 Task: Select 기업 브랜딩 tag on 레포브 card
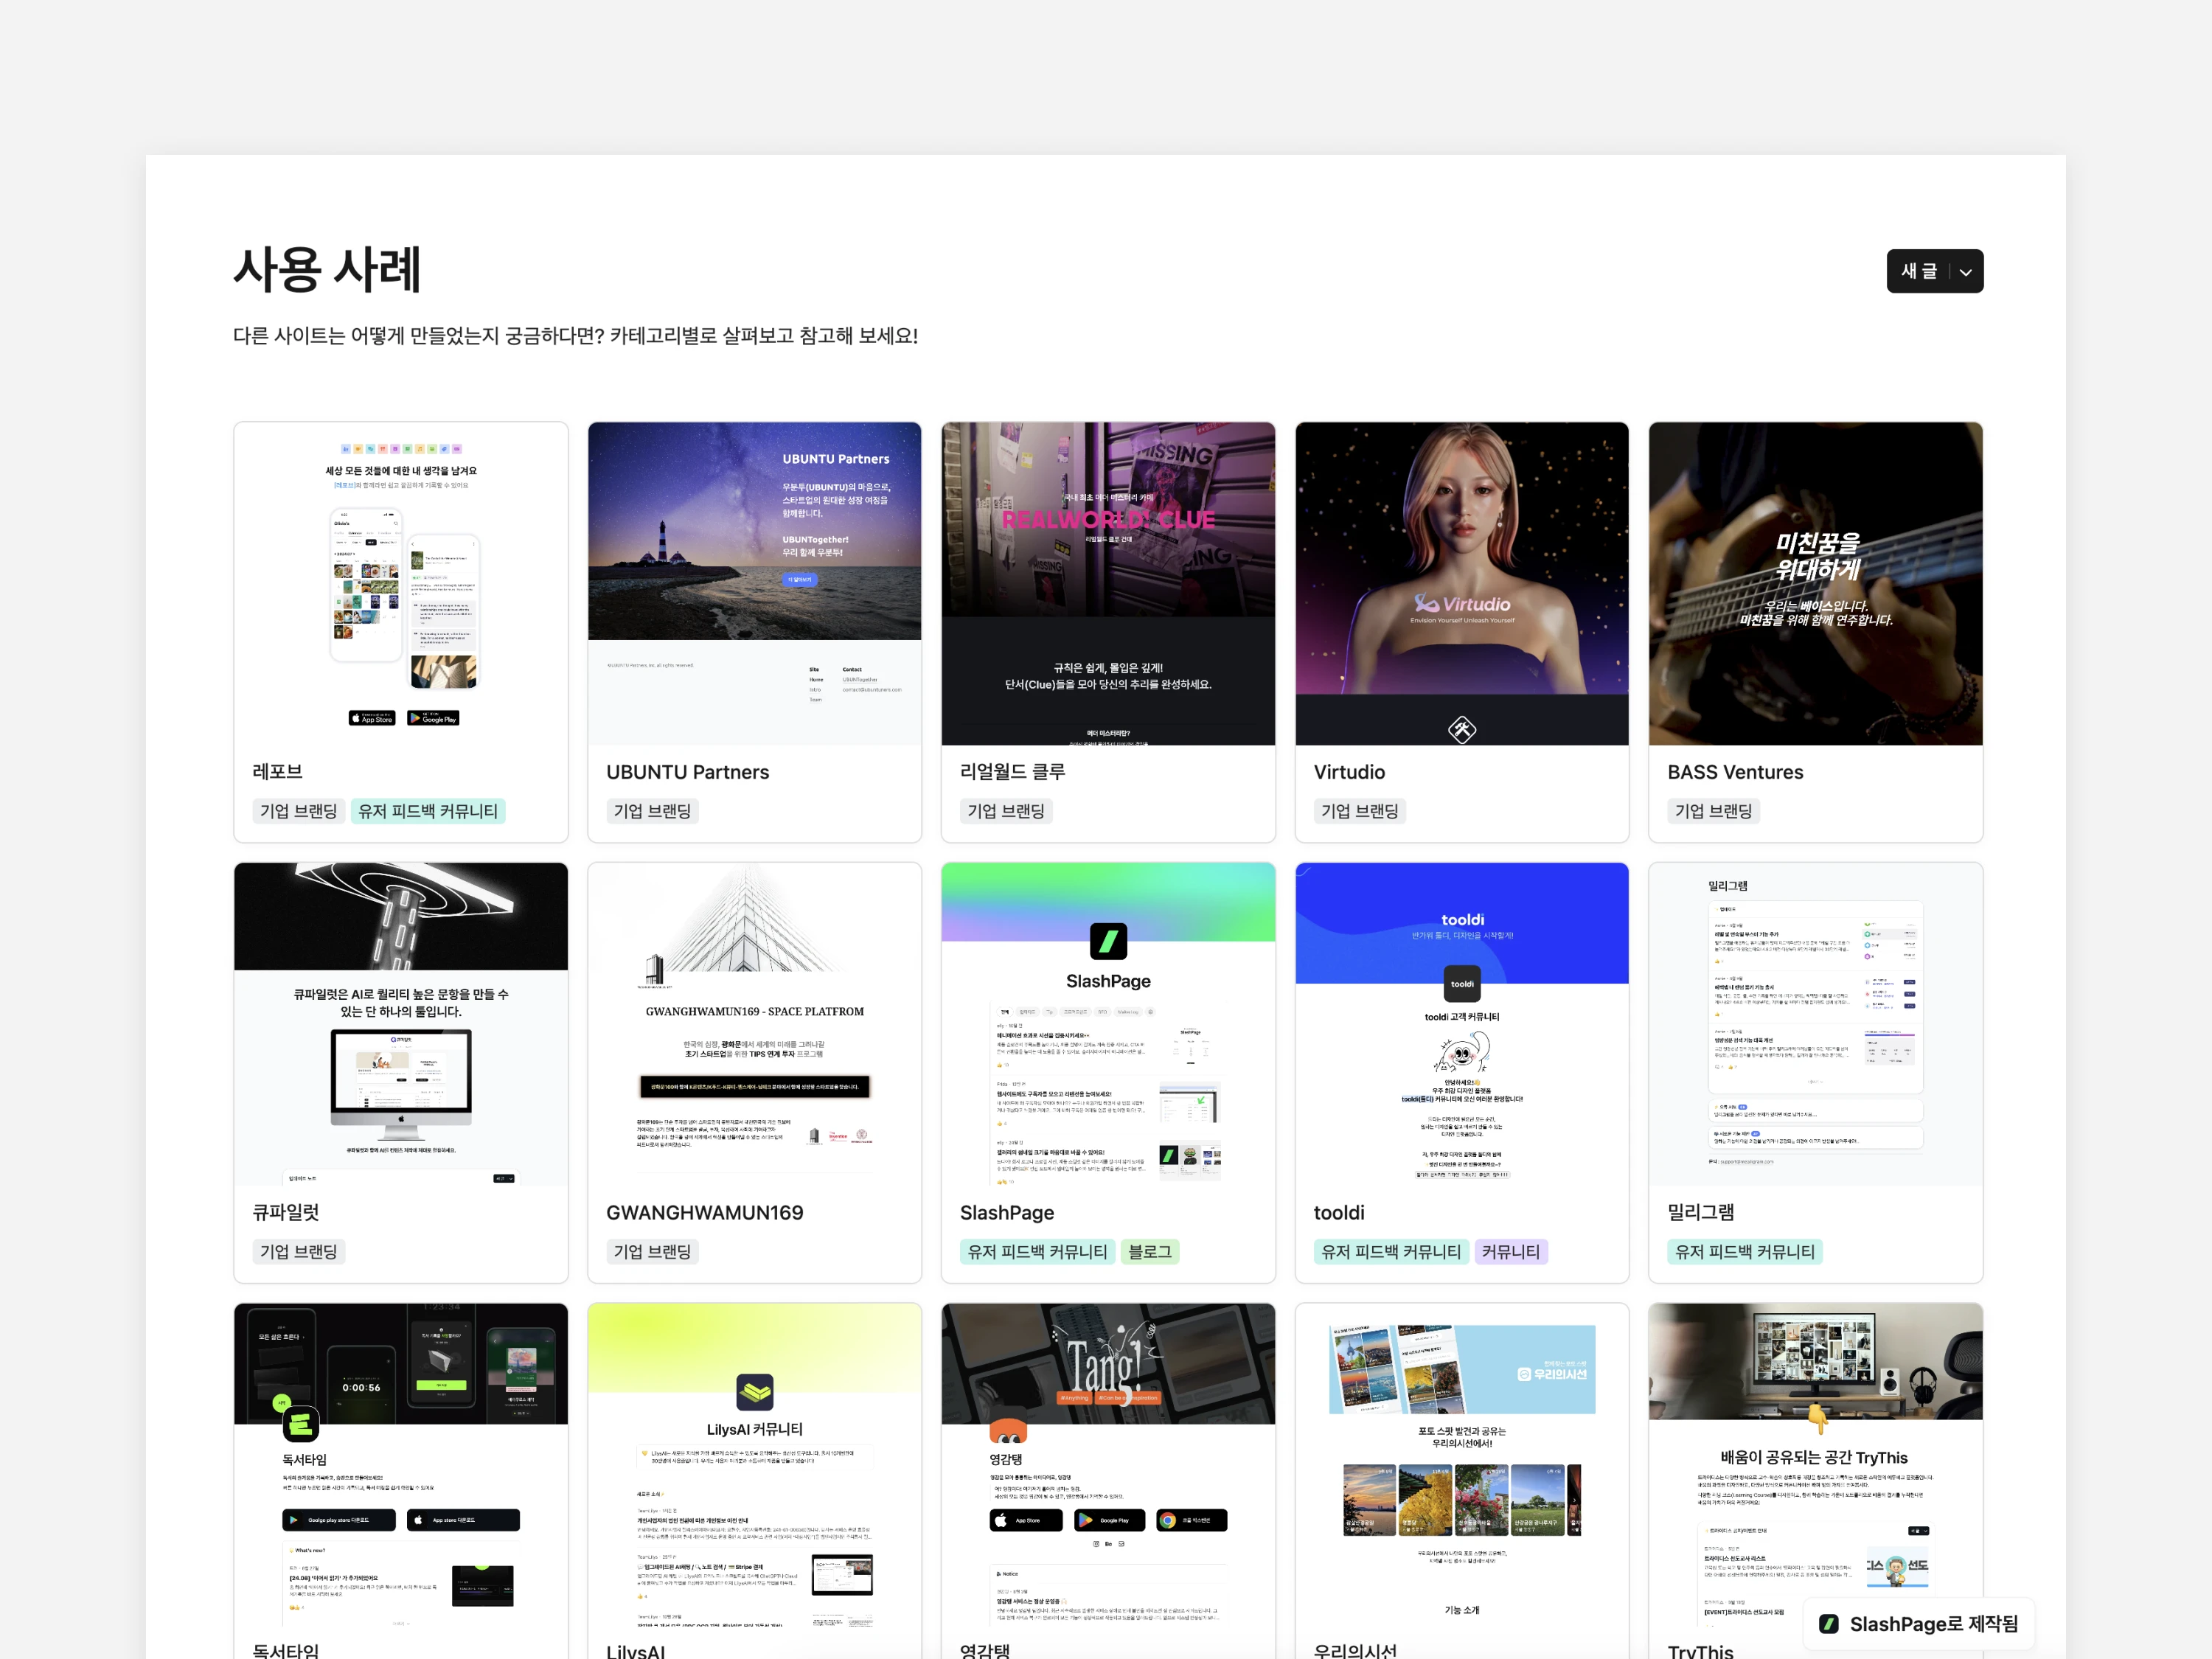pyautogui.click(x=298, y=811)
